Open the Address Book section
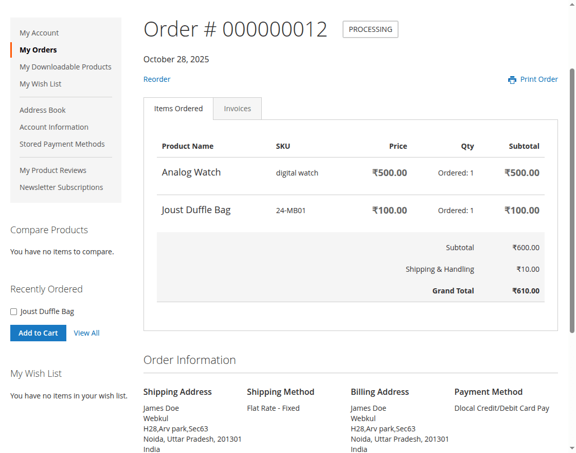This screenshot has height=453, width=576. (42, 110)
